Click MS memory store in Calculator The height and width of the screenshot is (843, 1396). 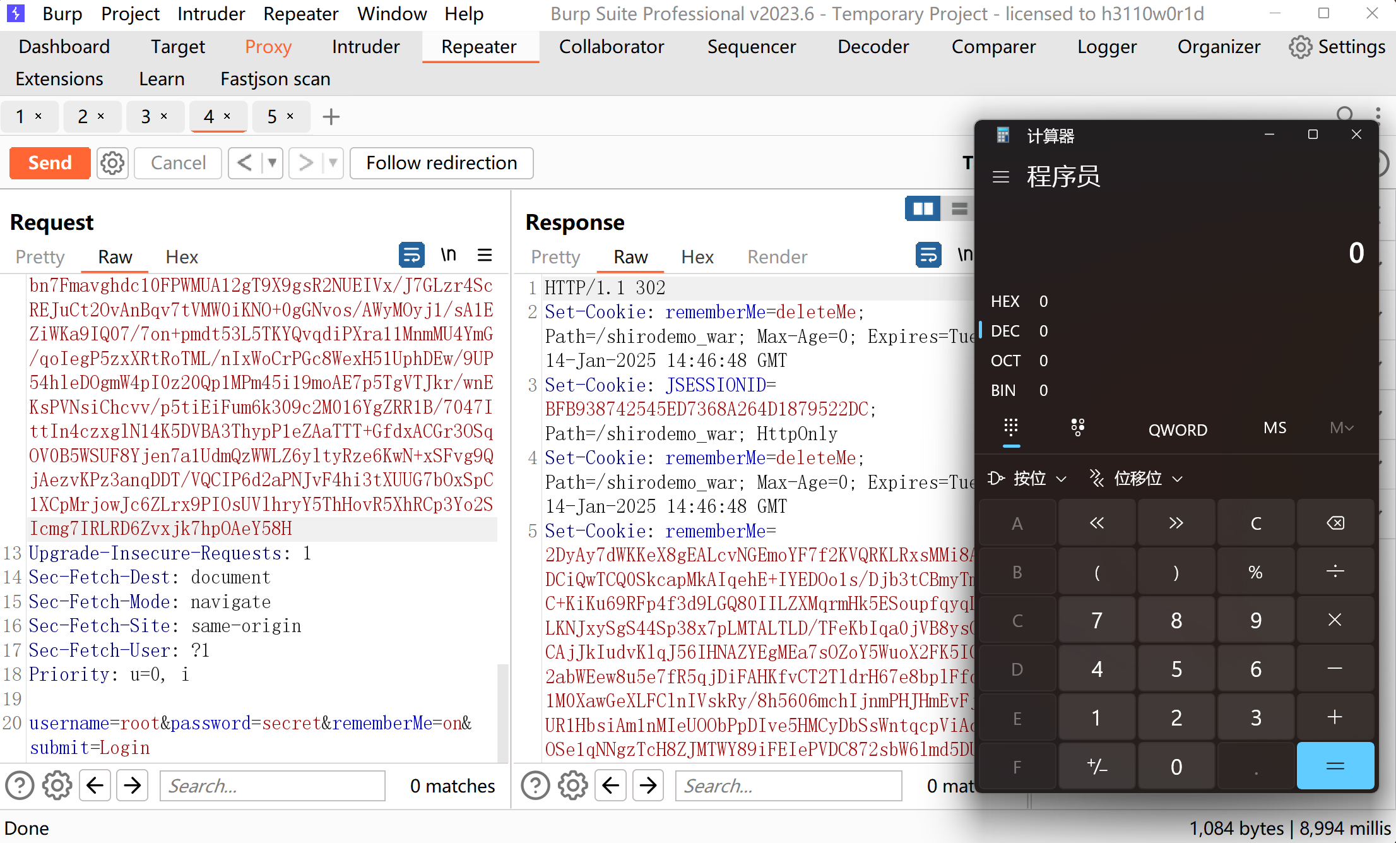coord(1275,428)
